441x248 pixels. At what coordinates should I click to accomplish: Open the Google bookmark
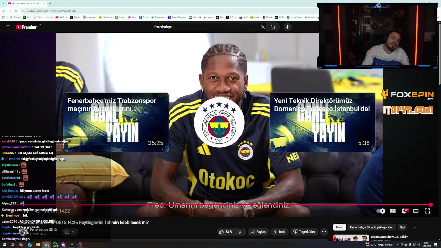tap(16, 17)
